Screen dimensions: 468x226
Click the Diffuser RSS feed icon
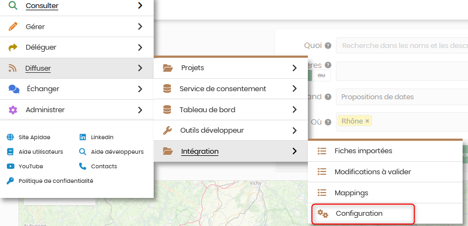(12, 69)
